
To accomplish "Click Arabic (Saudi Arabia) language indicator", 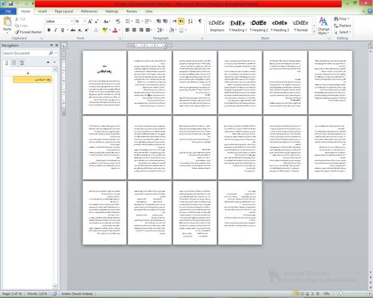I will 77,294.
